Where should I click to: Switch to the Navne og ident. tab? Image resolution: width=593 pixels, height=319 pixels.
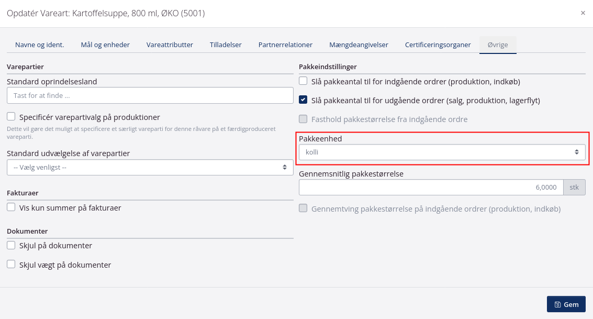click(x=39, y=45)
